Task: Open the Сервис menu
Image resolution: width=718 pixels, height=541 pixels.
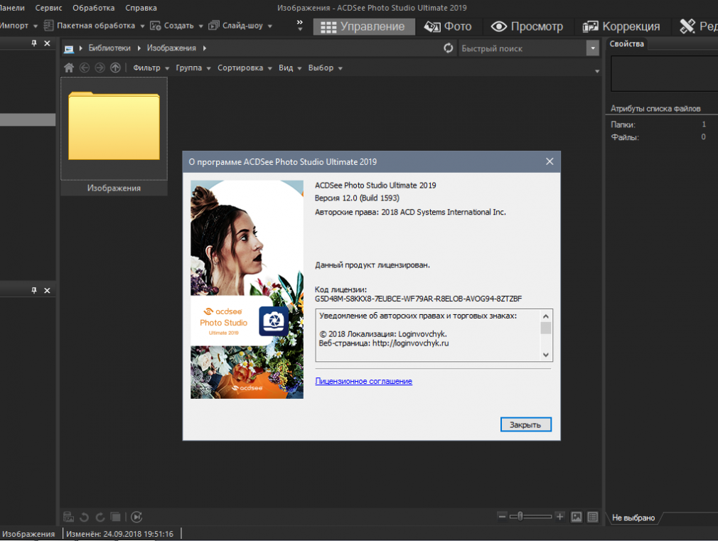Action: [48, 8]
